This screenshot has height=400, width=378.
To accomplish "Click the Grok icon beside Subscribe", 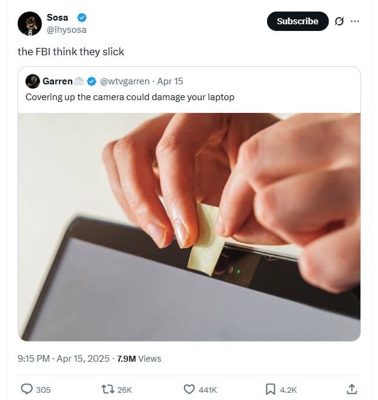I will point(339,21).
